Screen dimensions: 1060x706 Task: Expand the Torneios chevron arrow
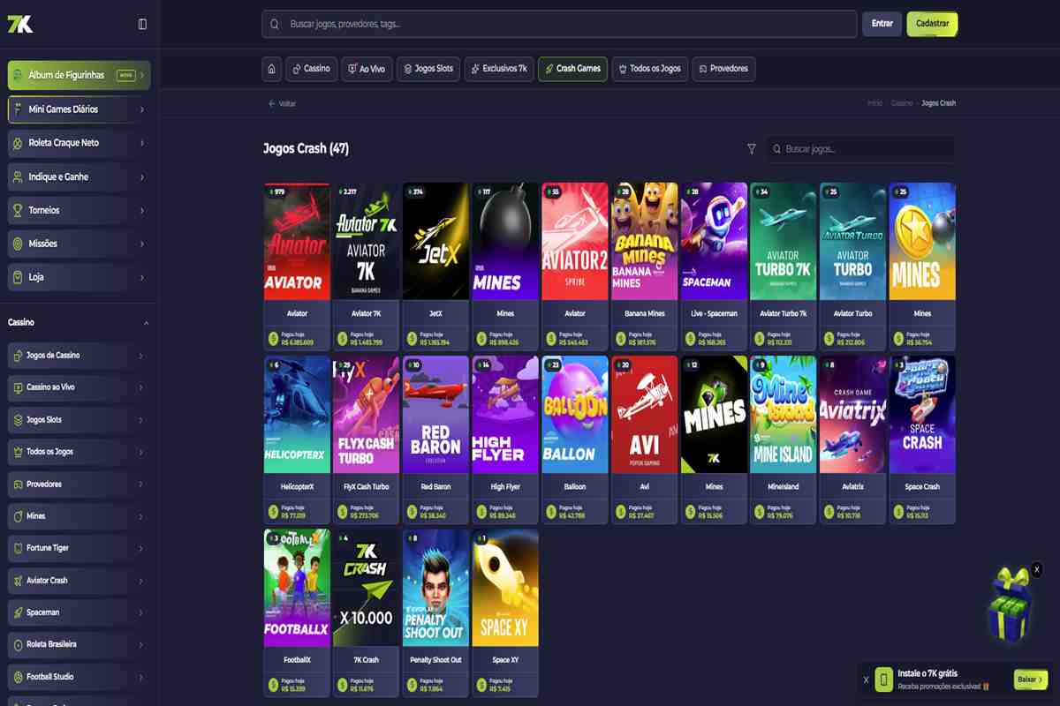pyautogui.click(x=141, y=210)
